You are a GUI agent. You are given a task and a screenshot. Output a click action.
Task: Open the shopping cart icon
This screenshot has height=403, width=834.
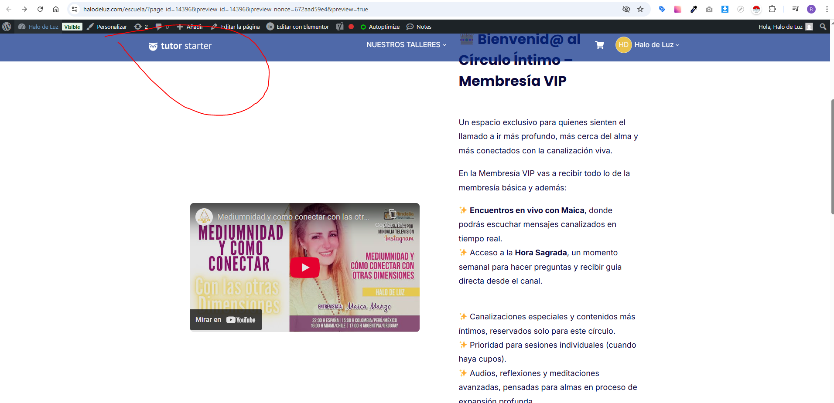(x=600, y=45)
